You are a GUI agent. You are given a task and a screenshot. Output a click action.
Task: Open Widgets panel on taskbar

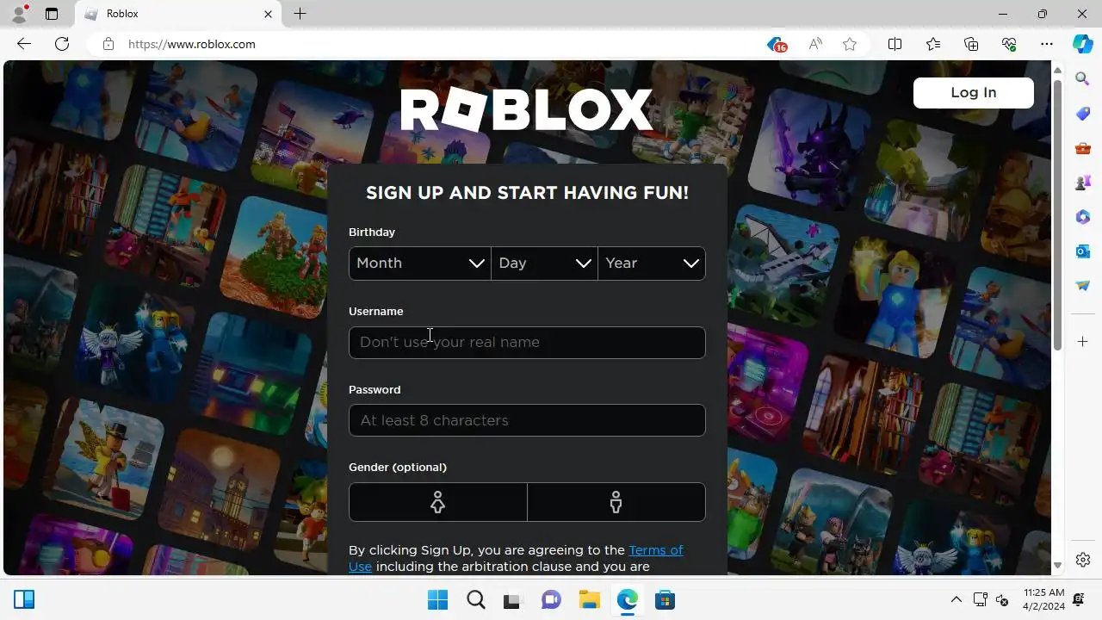pos(24,599)
